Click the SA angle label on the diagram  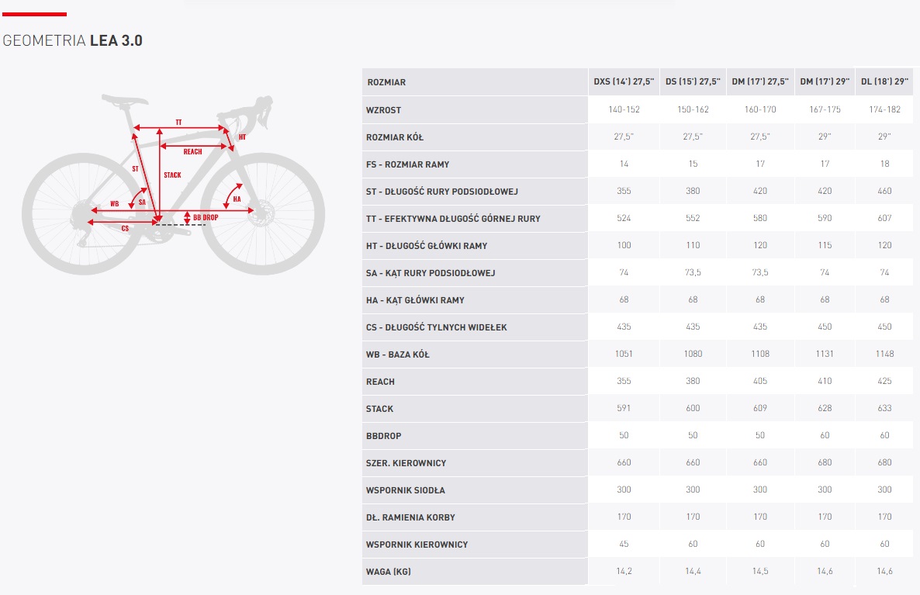click(142, 202)
